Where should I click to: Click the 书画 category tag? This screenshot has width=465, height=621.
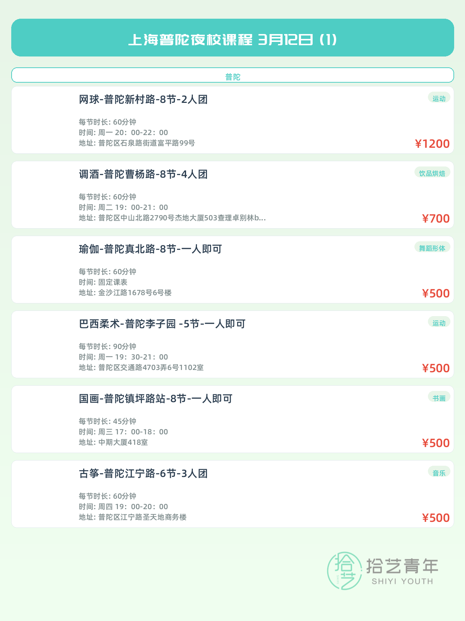click(x=439, y=398)
